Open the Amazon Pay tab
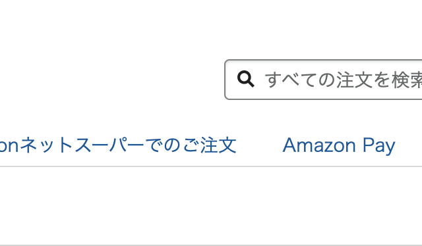The height and width of the screenshot is (246, 422). (339, 145)
